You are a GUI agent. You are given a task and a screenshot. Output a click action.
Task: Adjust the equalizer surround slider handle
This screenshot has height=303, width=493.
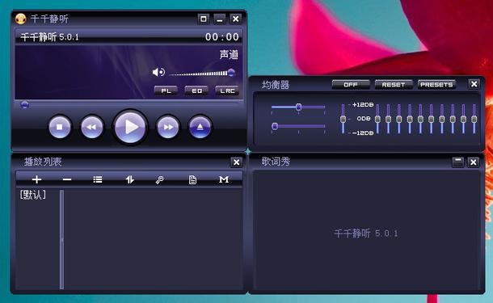click(x=275, y=126)
